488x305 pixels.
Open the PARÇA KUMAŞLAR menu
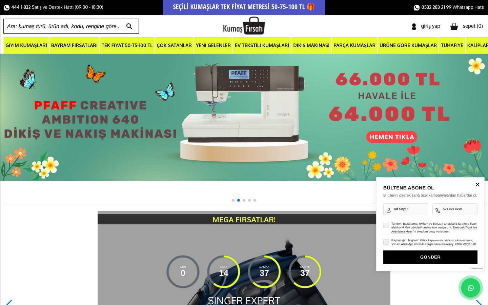click(x=354, y=45)
